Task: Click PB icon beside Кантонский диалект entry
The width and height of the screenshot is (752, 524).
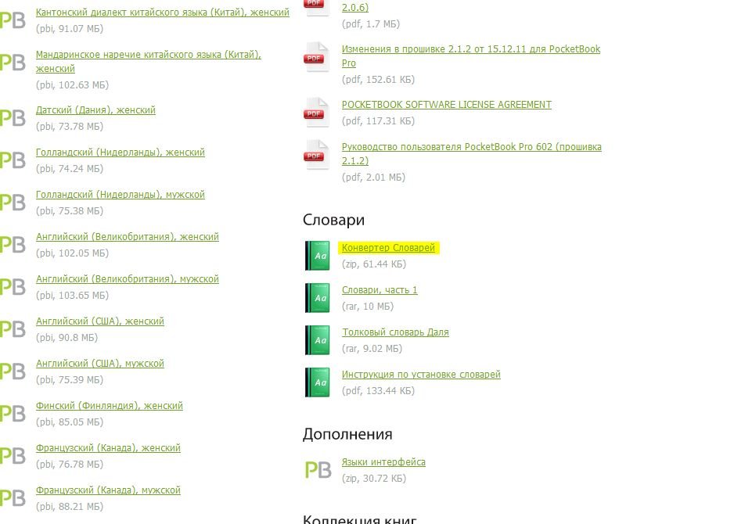Action: 13,20
